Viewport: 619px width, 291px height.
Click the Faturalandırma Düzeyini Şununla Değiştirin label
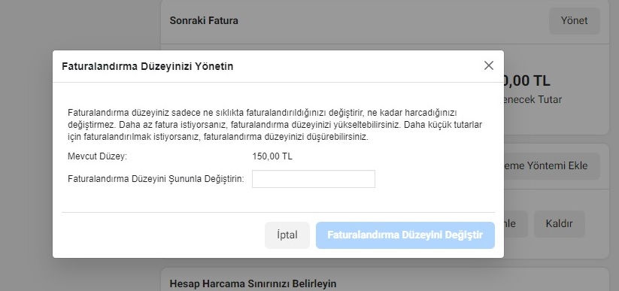click(156, 179)
